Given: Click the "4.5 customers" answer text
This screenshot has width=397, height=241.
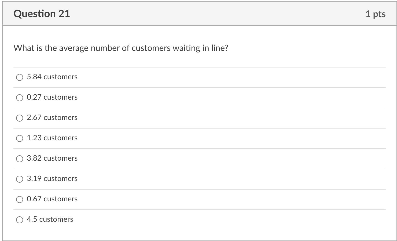Looking at the screenshot, I should tap(50, 219).
